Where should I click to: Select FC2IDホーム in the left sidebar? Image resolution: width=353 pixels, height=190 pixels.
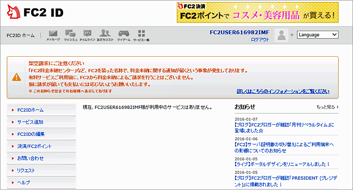pos(41,110)
